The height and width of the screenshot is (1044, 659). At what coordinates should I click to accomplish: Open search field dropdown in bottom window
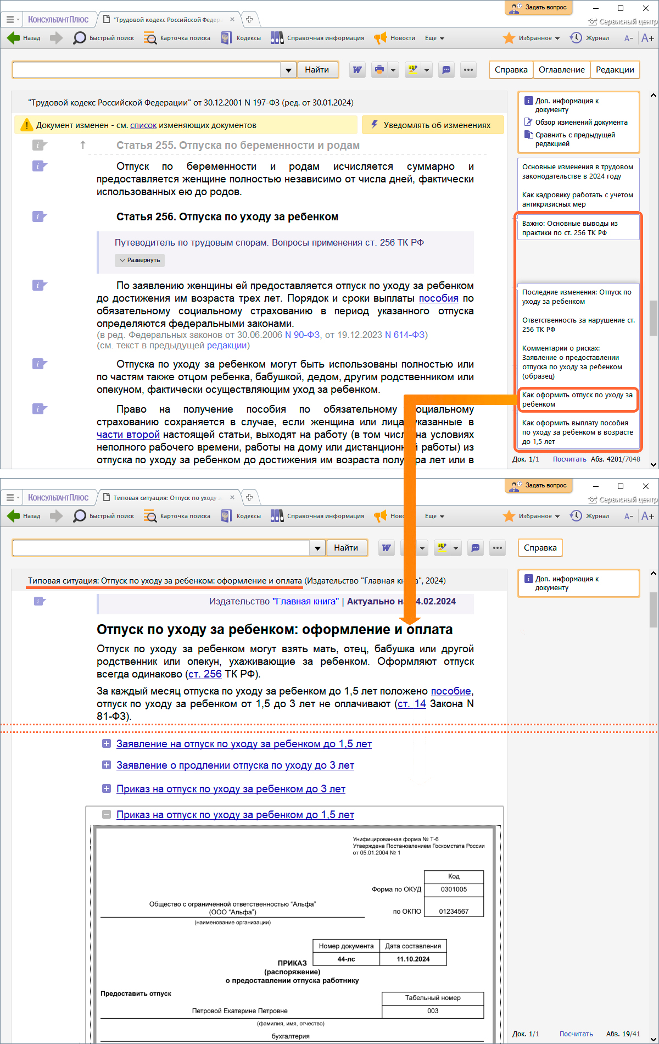[x=317, y=548]
